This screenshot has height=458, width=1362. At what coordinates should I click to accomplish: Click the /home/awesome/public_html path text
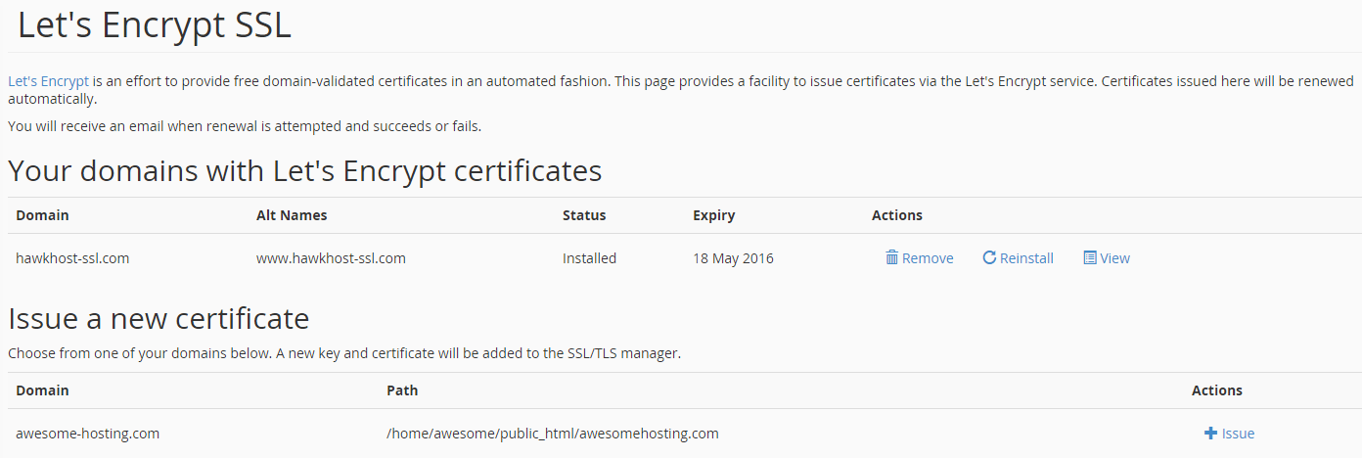pyautogui.click(x=552, y=434)
